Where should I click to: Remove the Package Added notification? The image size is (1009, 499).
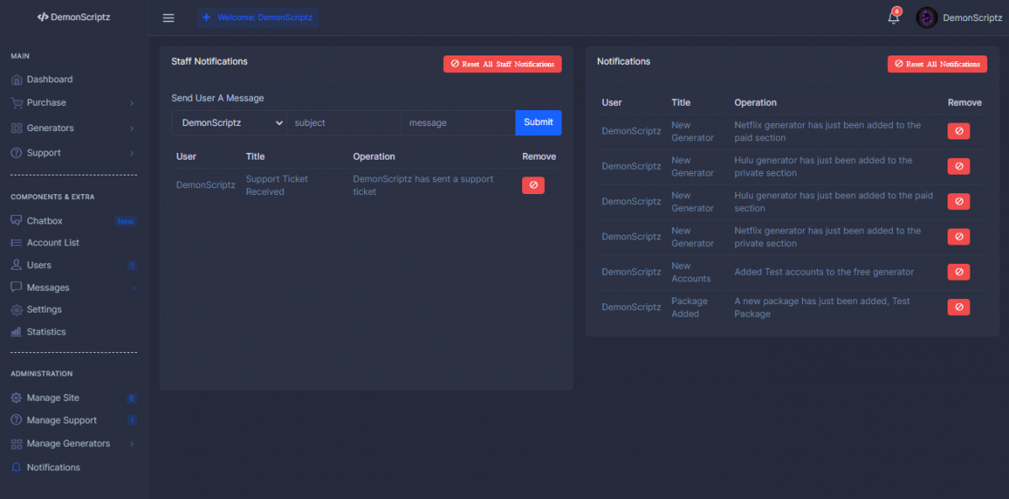[x=958, y=307]
